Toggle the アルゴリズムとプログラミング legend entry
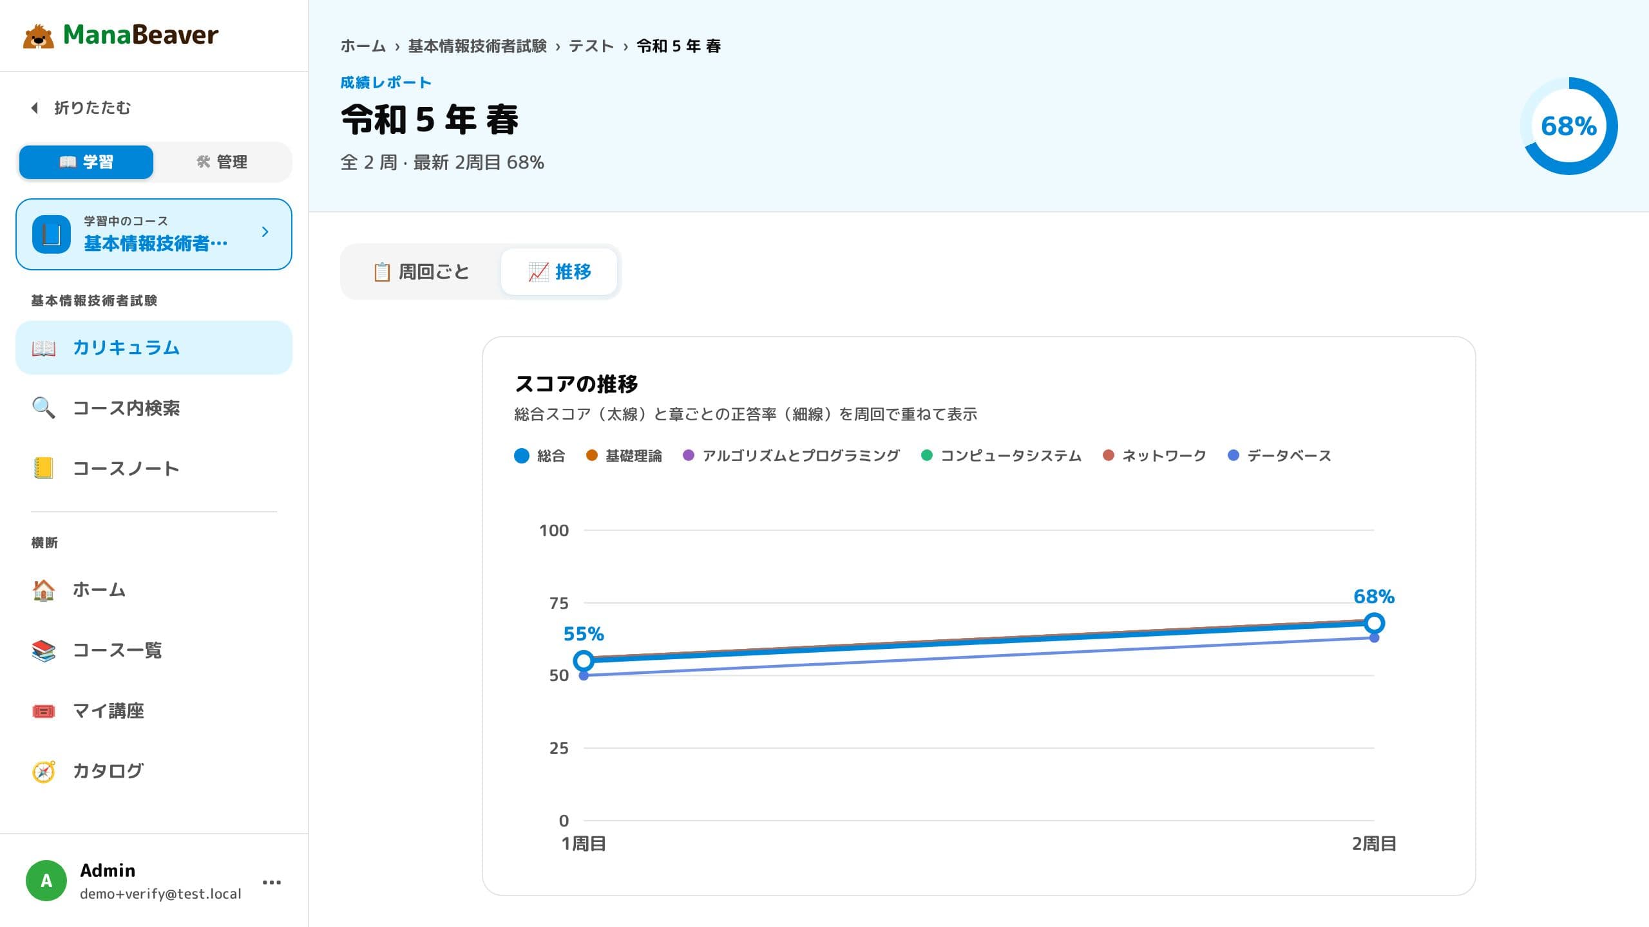Viewport: 1649px width, 927px height. (x=791, y=456)
